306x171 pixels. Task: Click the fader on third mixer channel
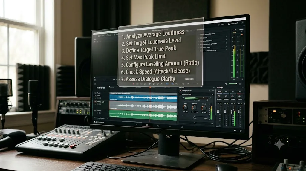232,112
